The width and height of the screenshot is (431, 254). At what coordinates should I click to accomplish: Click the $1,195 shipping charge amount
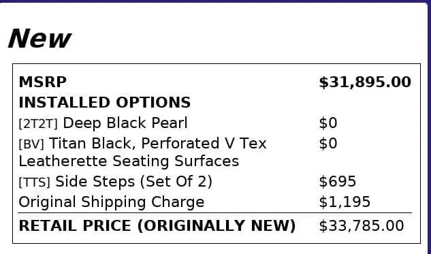click(345, 202)
